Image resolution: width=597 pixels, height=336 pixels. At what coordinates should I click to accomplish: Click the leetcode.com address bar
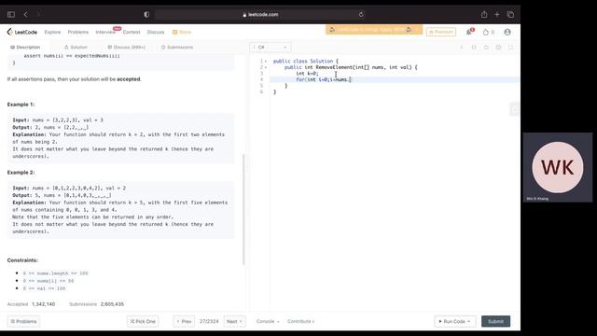(x=260, y=15)
